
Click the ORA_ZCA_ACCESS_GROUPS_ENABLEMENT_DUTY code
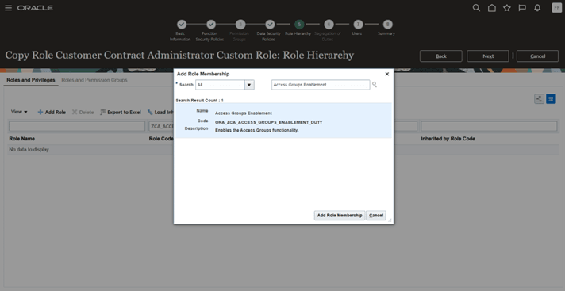(269, 122)
